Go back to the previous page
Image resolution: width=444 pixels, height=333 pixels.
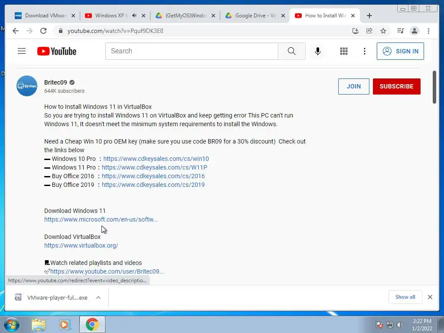click(x=16, y=31)
